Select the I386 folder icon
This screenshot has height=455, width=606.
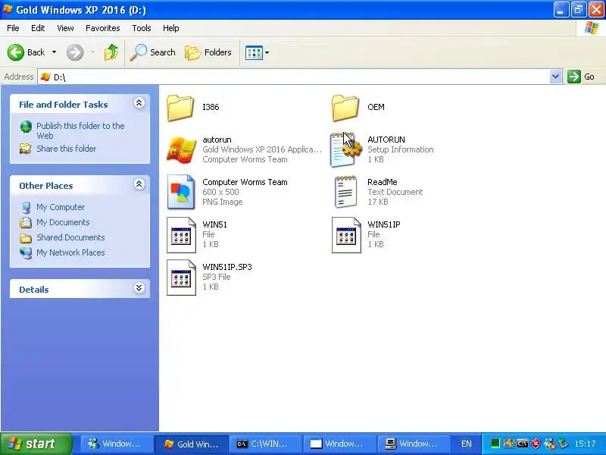(180, 108)
